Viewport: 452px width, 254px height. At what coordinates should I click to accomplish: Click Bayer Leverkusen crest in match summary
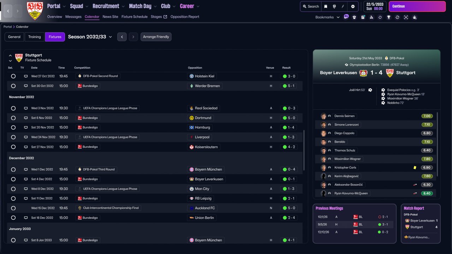click(x=363, y=73)
